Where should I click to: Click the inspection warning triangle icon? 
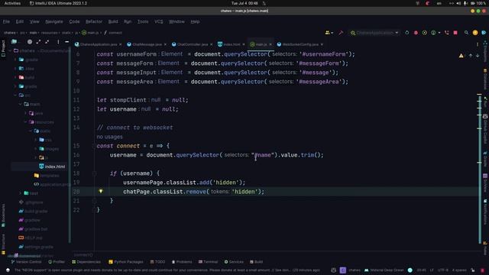tap(461, 56)
